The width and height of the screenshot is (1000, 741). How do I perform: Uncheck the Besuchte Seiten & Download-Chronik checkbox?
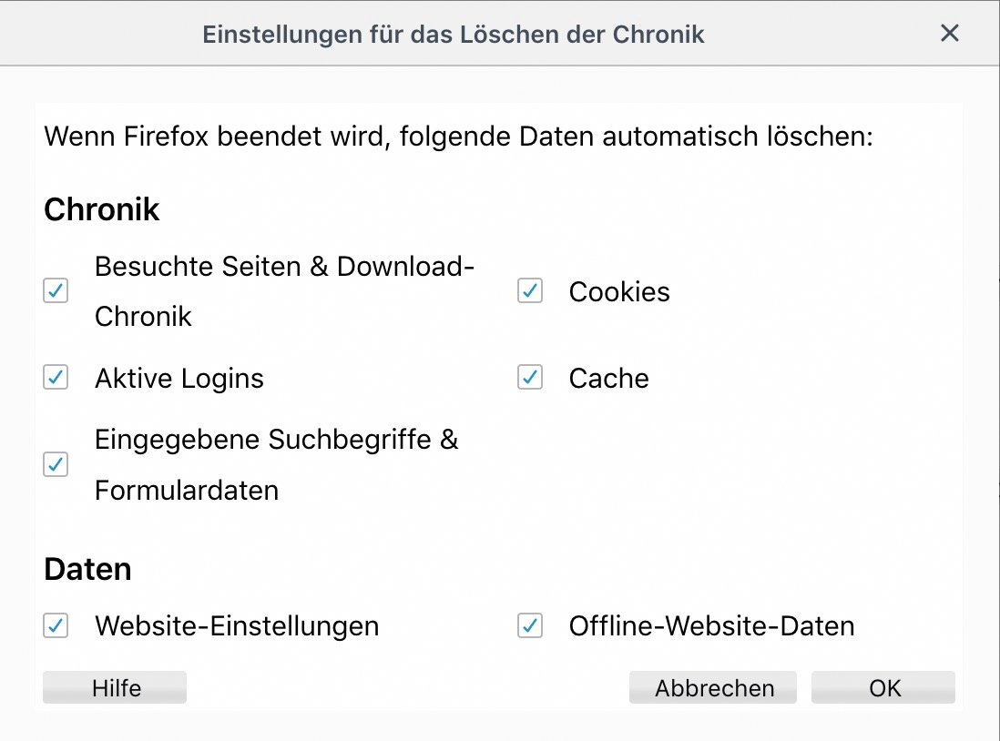coord(56,291)
